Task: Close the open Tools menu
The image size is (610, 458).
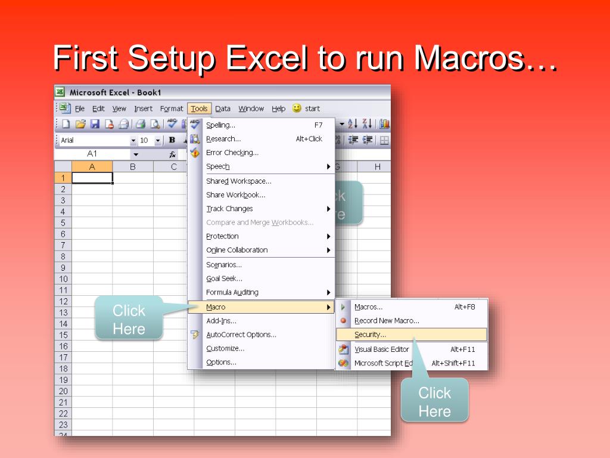Action: coord(199,109)
